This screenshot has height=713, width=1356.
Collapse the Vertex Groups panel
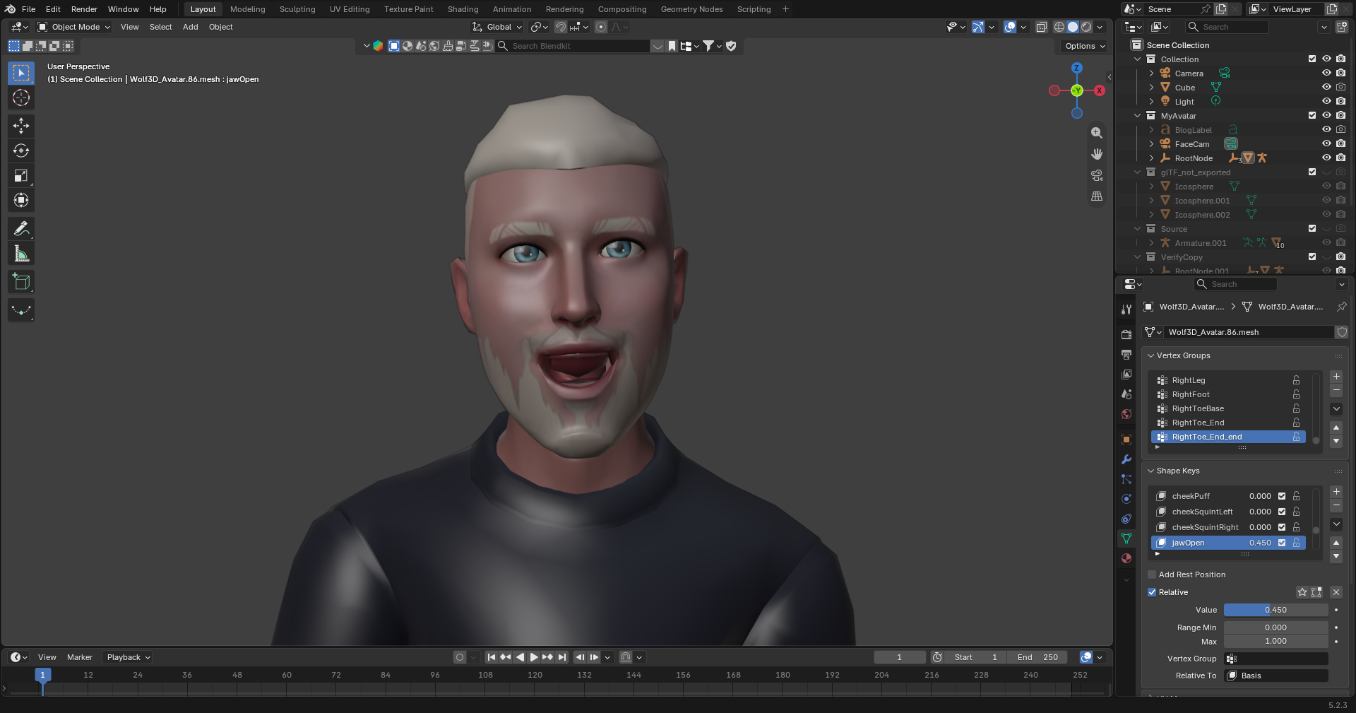tap(1150, 355)
